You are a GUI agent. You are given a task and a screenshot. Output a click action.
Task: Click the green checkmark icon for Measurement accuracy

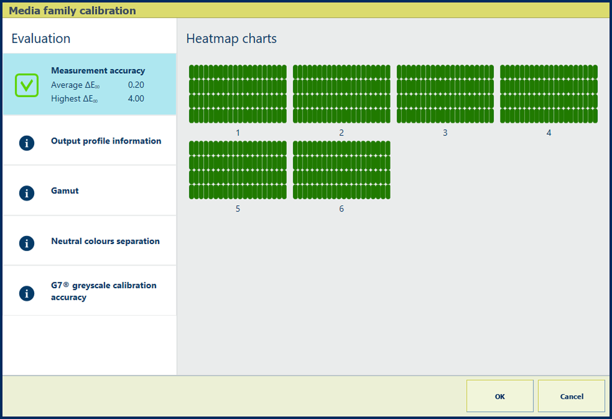pos(27,85)
